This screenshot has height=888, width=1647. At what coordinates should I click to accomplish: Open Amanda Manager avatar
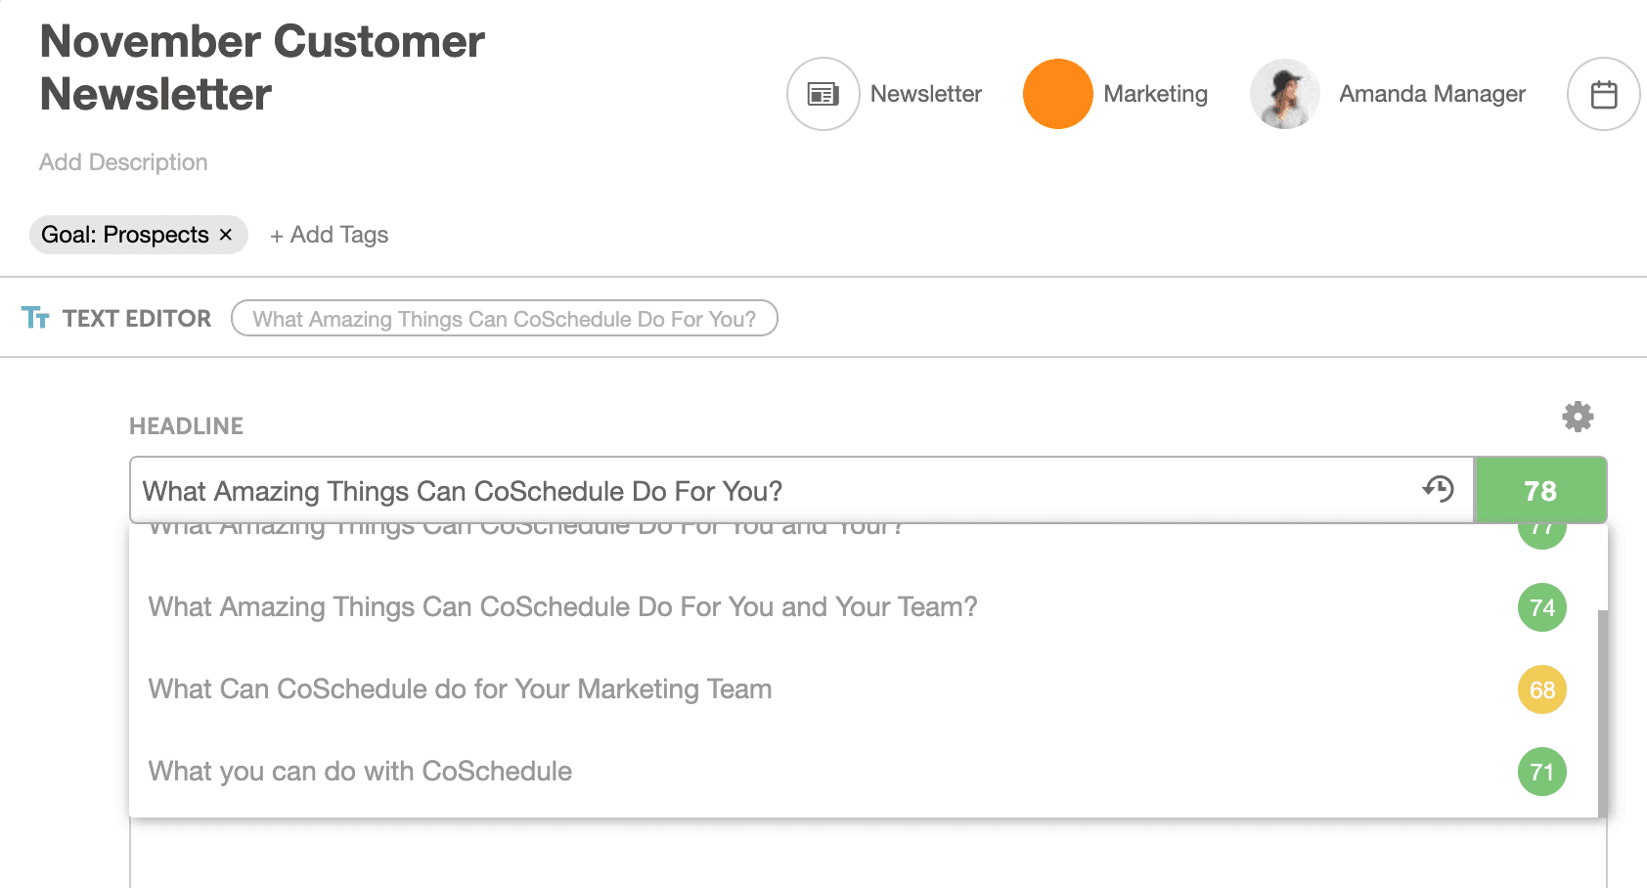(x=1285, y=94)
